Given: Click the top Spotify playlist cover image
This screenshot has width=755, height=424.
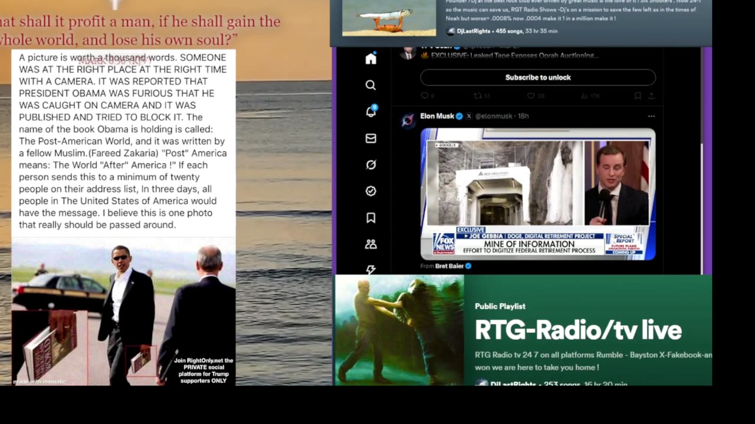Looking at the screenshot, I should tap(389, 18).
